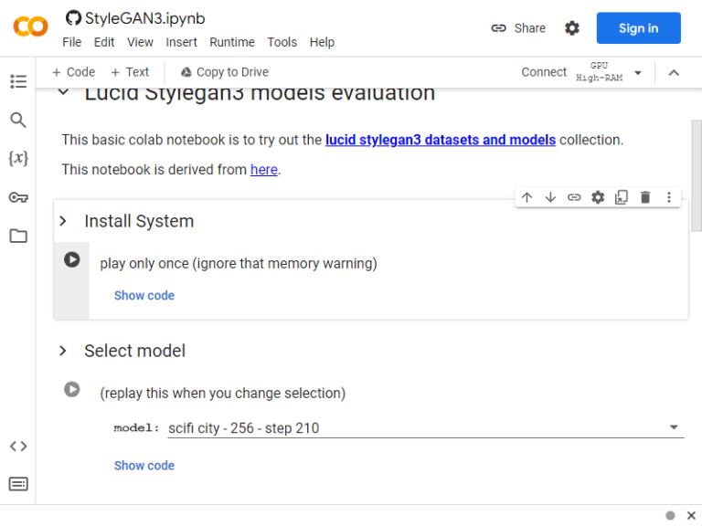702x526 pixels.
Task: Open the Secrets key panel
Action: point(18,197)
